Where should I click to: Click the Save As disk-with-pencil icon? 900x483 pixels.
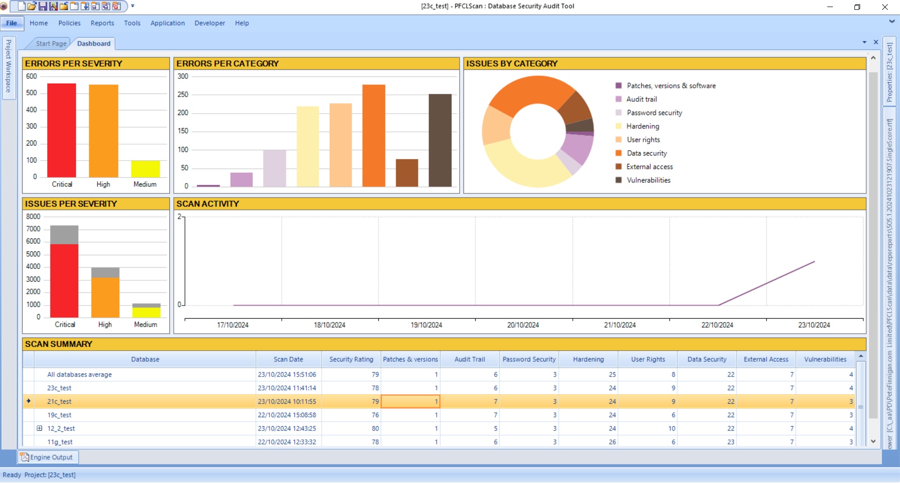pyautogui.click(x=53, y=6)
